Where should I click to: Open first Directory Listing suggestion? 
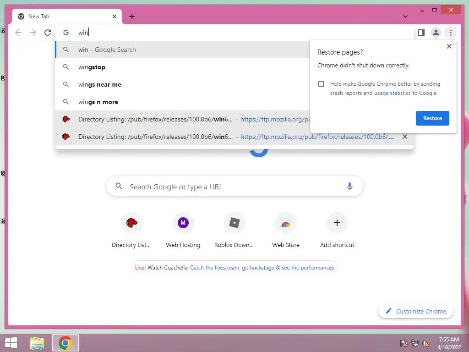pyautogui.click(x=182, y=119)
